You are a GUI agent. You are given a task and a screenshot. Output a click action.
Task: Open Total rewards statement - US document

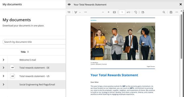34,76
